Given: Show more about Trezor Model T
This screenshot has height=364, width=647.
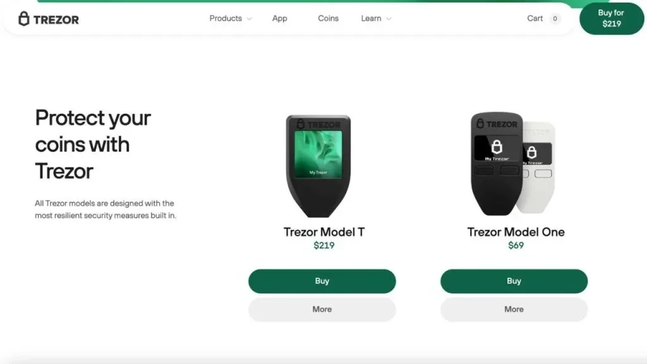Looking at the screenshot, I should tap(322, 310).
